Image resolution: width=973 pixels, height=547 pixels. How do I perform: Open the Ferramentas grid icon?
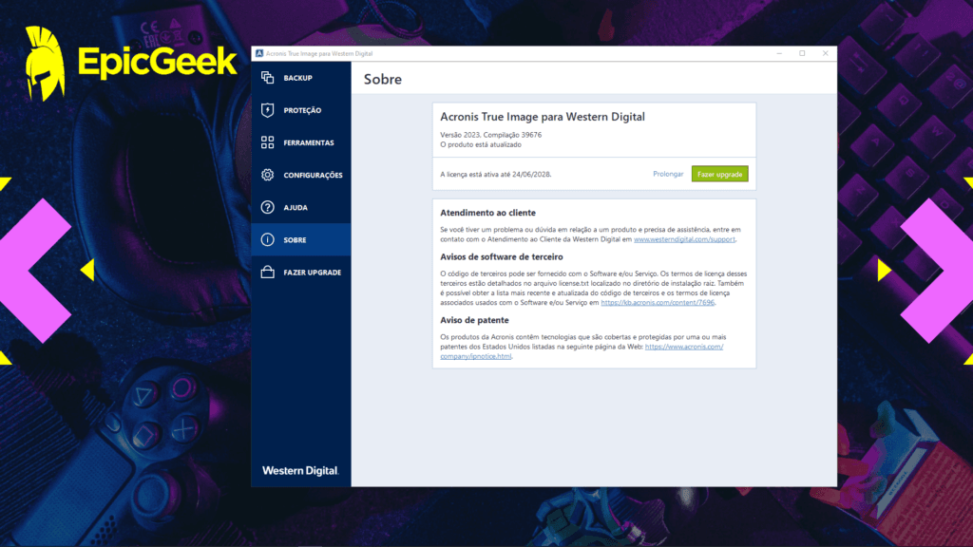click(267, 142)
